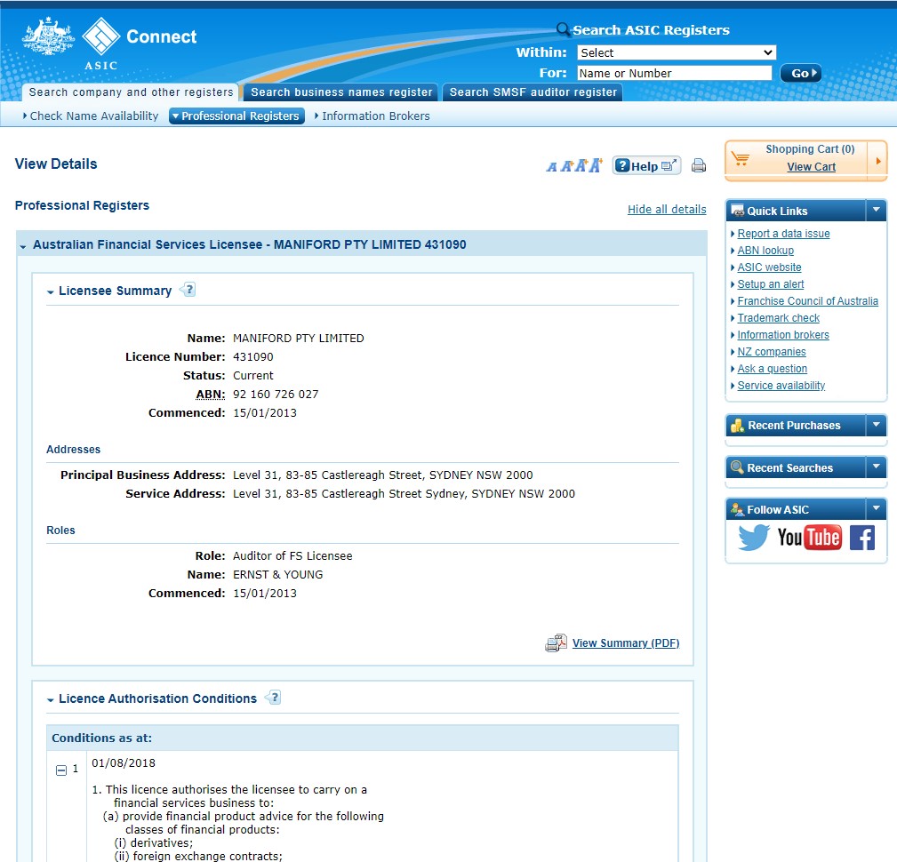
Task: Open ASIC YouTube channel icon
Action: click(x=810, y=538)
